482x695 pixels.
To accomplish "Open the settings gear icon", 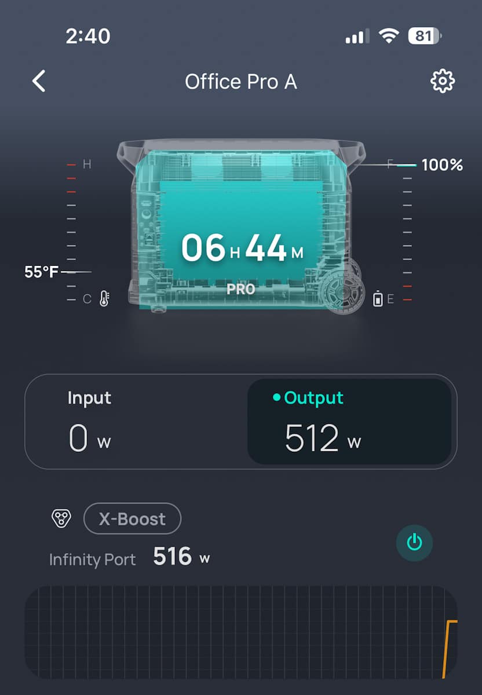I will pyautogui.click(x=443, y=81).
